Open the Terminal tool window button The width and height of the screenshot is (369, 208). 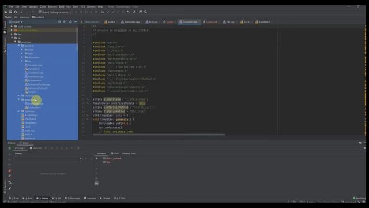[90, 198]
